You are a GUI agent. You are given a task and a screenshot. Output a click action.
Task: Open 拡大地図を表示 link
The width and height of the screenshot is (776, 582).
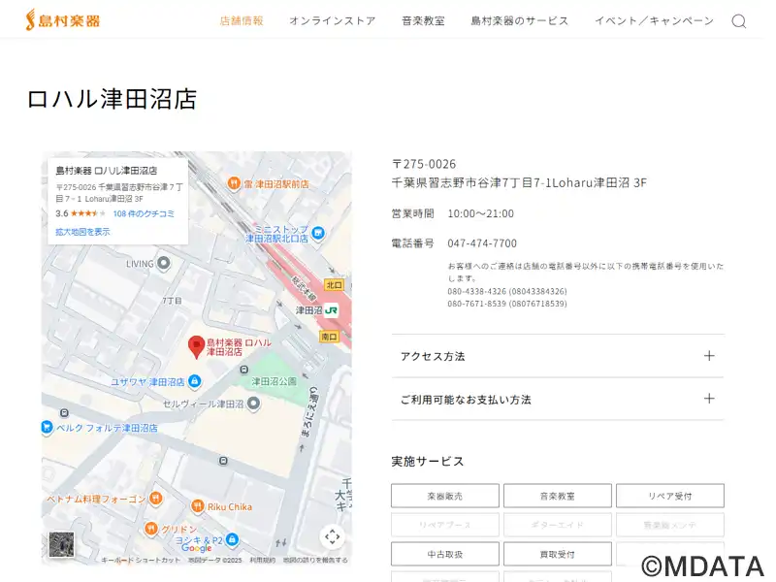pos(82,232)
